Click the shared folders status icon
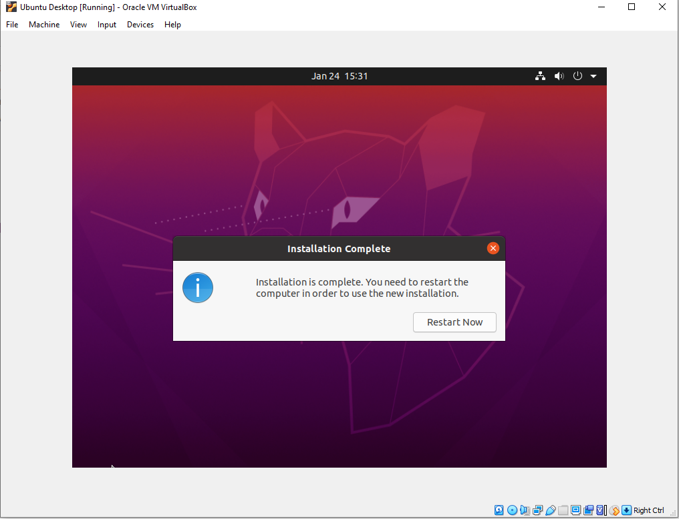 point(563,510)
